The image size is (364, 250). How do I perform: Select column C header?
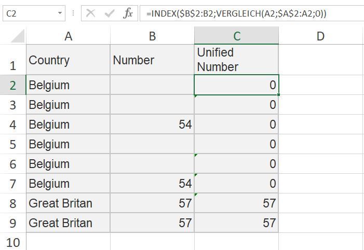tap(236, 36)
